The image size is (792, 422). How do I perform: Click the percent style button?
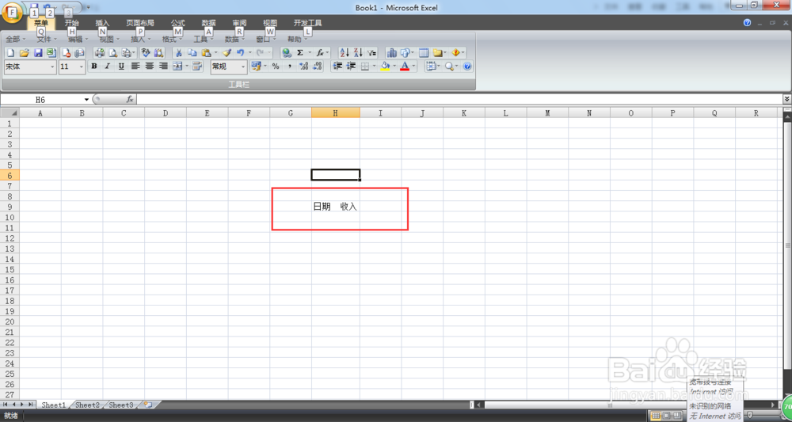coord(276,67)
